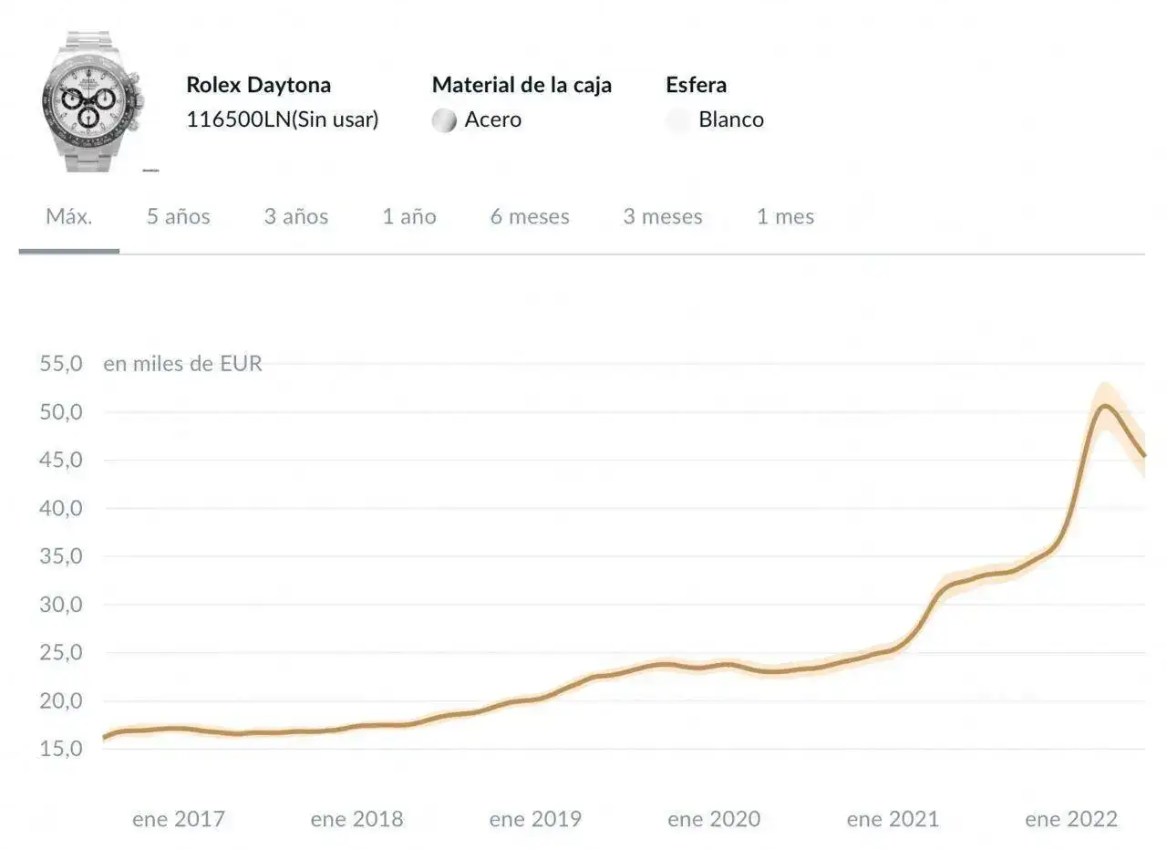Click the Rolex Daytona watch thumbnail
Image resolution: width=1167 pixels, height=850 pixels.
[89, 101]
